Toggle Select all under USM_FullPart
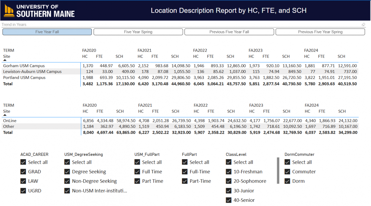Image resolution: width=371 pixels, height=206 pixels. 137,162
